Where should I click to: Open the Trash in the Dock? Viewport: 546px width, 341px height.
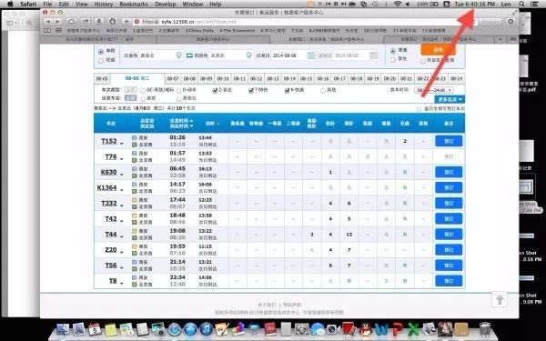pos(485,329)
